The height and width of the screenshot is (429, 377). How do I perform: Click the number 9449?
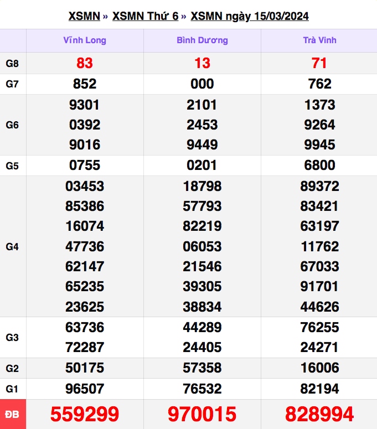tap(202, 144)
